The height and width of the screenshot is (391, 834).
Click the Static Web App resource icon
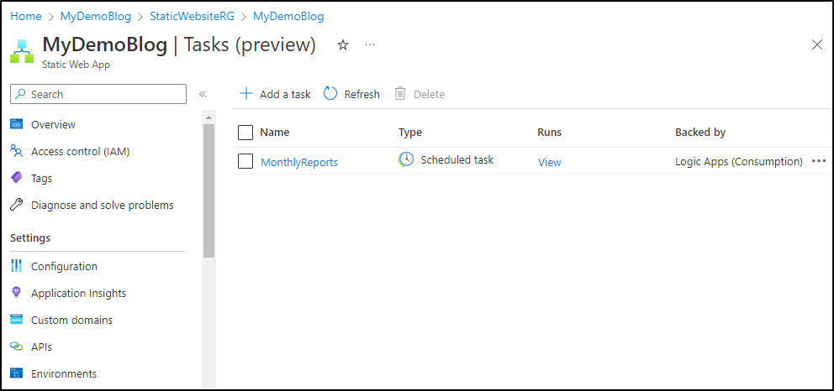coord(22,50)
